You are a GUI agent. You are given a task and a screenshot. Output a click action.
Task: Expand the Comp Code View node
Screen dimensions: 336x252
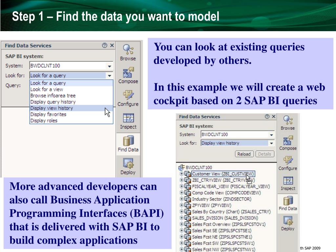click(x=181, y=193)
